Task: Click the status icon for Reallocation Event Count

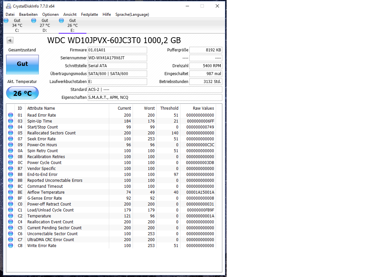Action: [11, 222]
